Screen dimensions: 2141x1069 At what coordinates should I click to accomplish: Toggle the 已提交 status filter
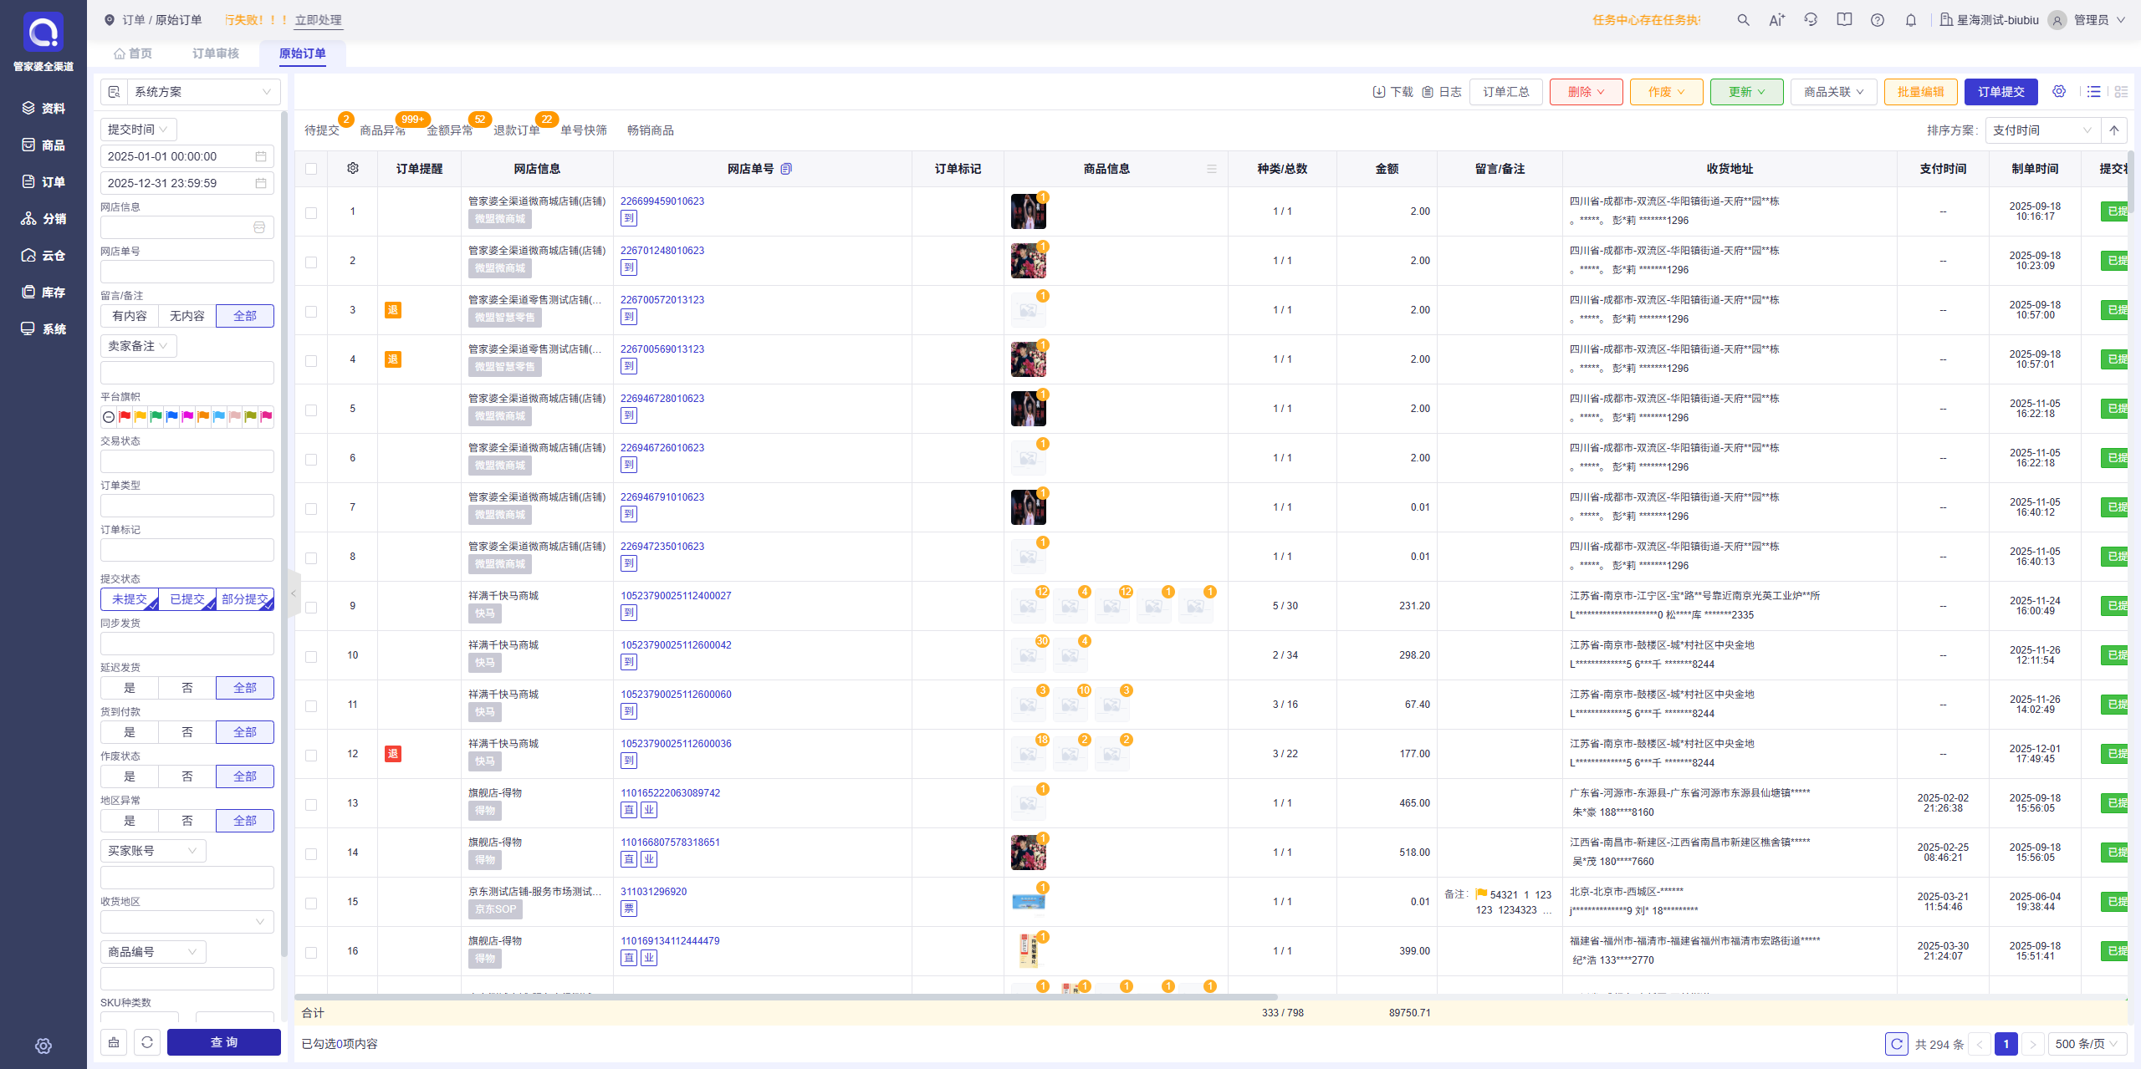click(187, 599)
